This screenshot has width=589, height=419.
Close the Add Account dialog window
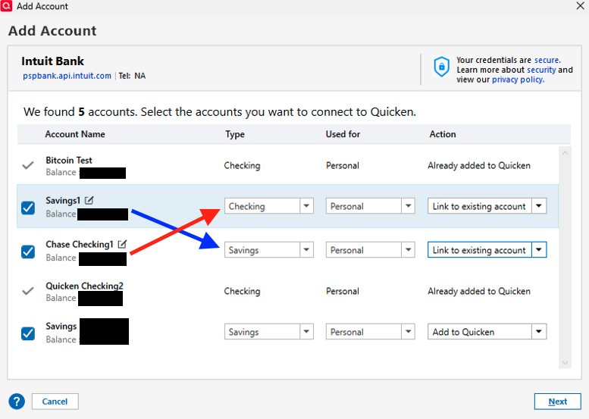coord(581,5)
